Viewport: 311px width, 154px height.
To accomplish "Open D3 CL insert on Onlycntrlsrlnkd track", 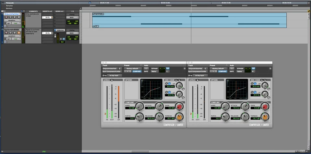I will pyautogui.click(x=47, y=17).
